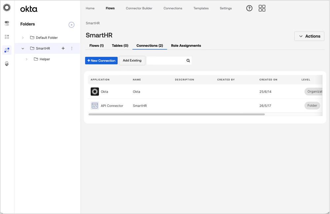Click the 25/6/14 created date
330x214 pixels.
[x=265, y=92]
